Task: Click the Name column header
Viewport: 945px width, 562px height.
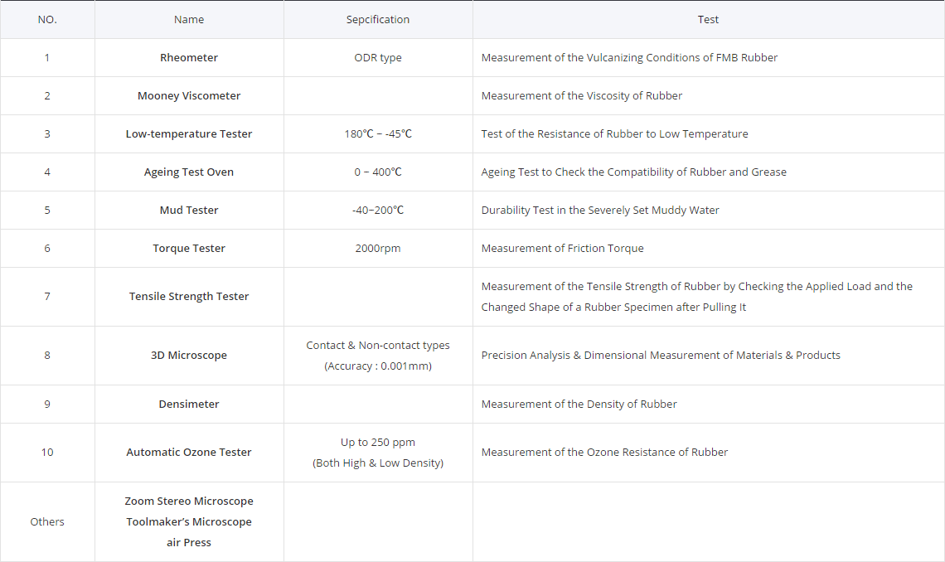Action: click(189, 19)
